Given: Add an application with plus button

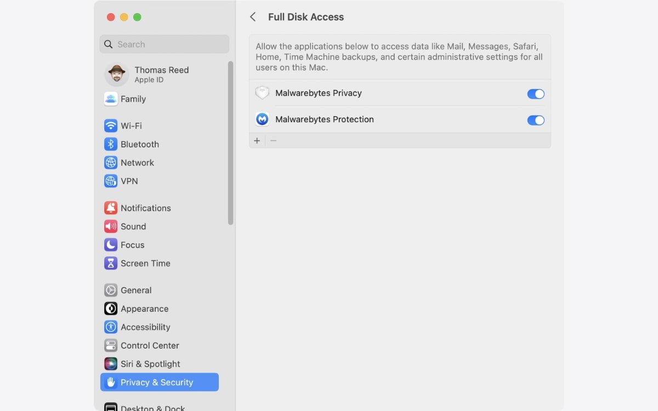Looking at the screenshot, I should 257,141.
